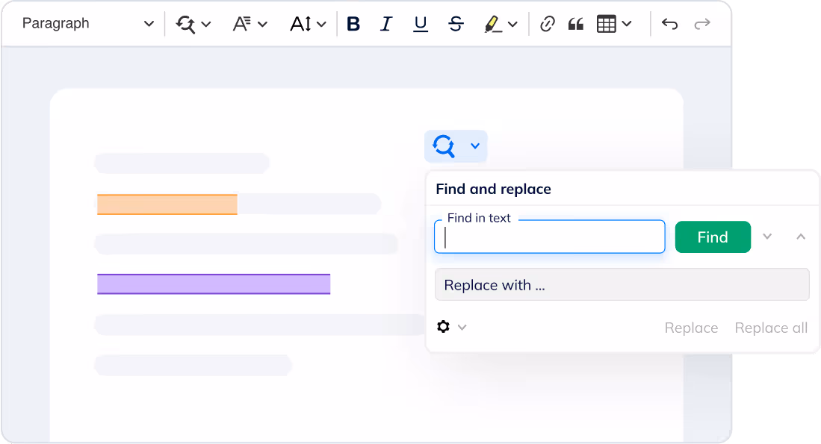Expand find options gear dropdown
821x444 pixels.
point(451,327)
